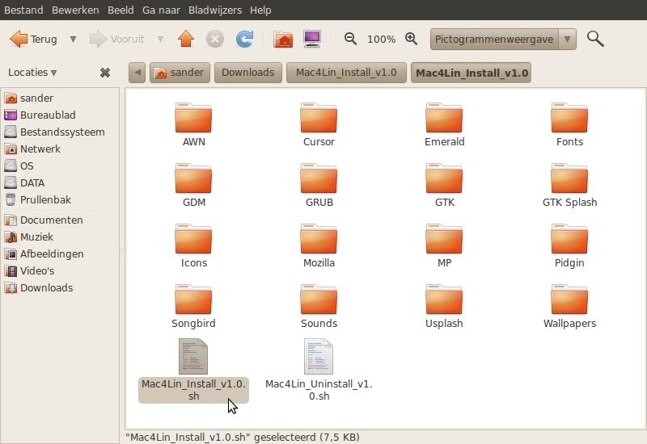Open the Bewerken menu

click(75, 10)
